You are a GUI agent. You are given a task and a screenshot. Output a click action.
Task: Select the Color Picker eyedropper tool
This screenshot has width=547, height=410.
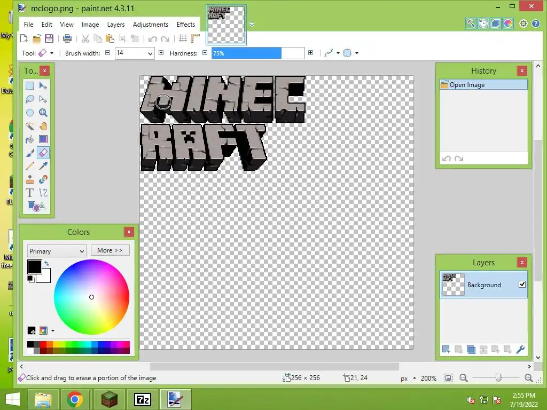(x=43, y=166)
